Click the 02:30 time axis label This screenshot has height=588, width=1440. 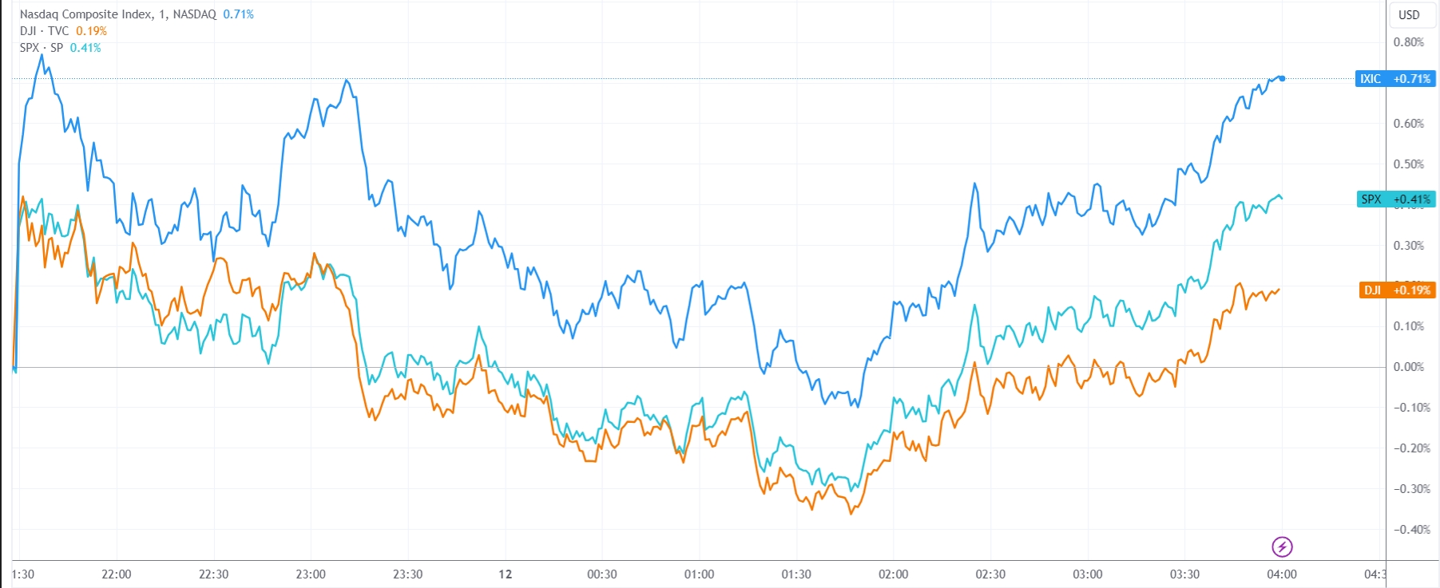pyautogui.click(x=990, y=574)
